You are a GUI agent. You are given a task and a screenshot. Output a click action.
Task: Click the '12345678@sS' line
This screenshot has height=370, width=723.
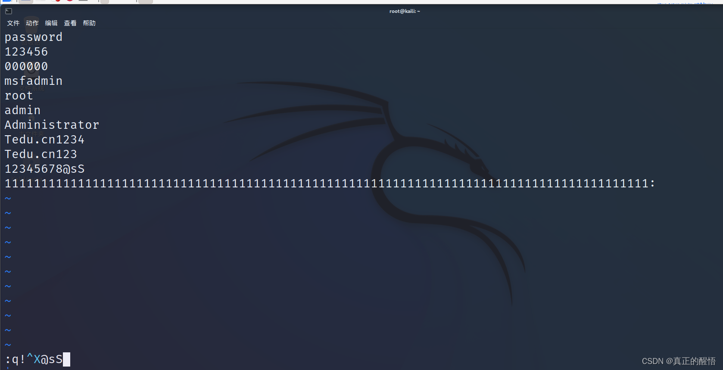tap(44, 169)
